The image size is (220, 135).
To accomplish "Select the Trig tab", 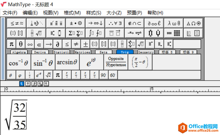I will pyautogui.click(x=125, y=52).
